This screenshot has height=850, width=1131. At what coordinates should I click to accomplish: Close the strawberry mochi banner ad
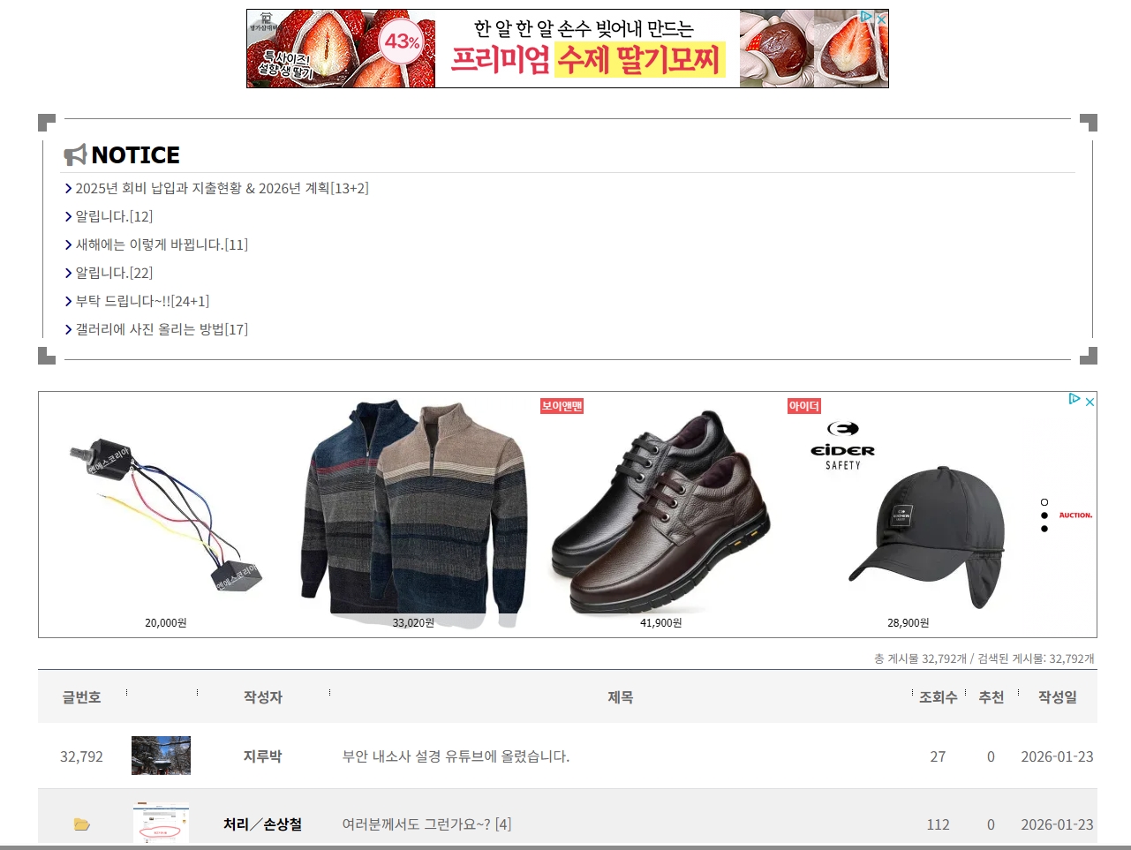pos(880,18)
